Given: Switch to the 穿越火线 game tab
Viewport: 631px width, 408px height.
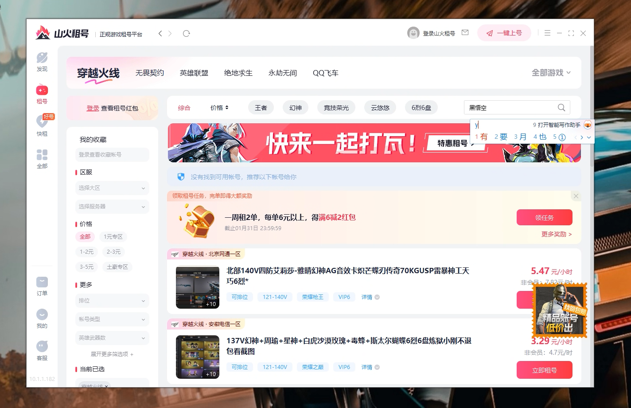Looking at the screenshot, I should coord(98,73).
